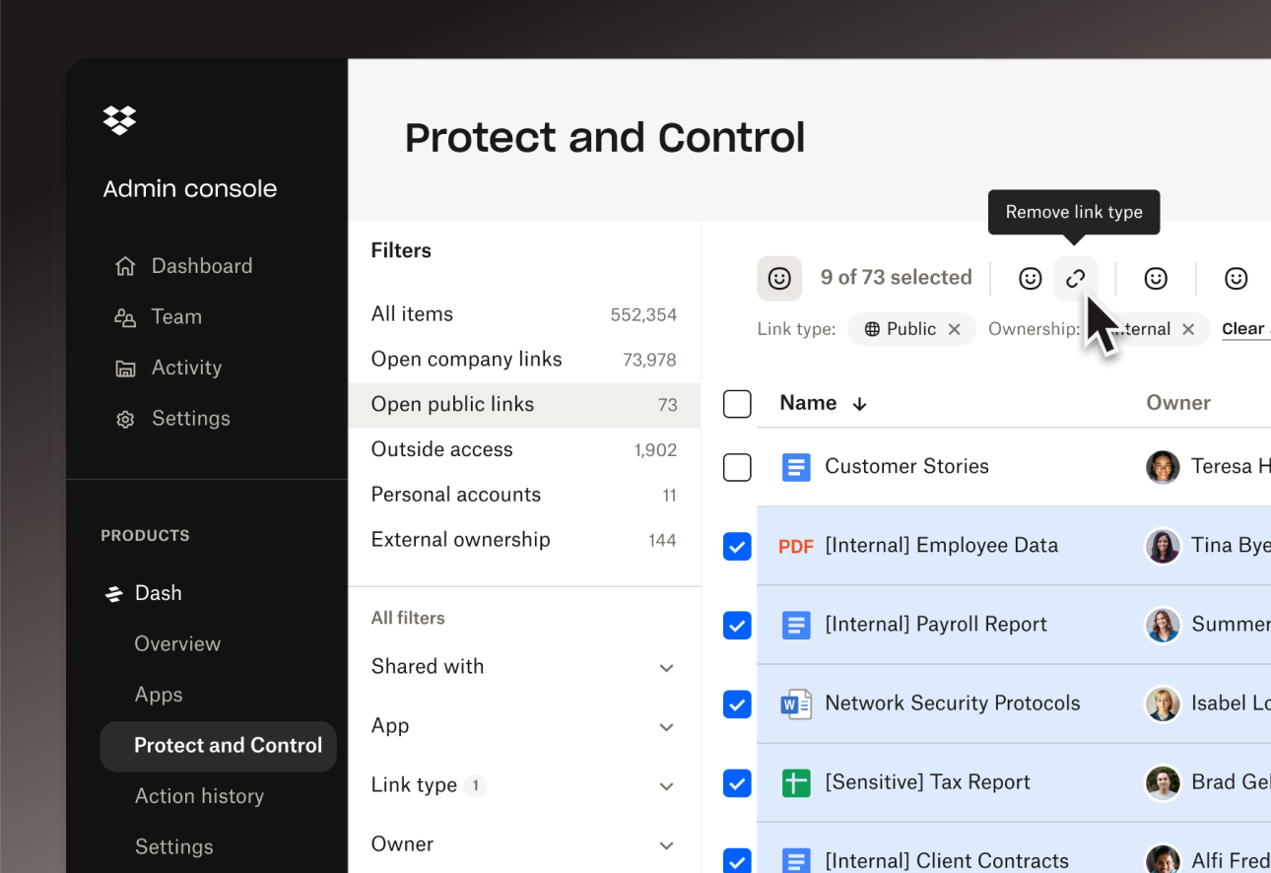The width and height of the screenshot is (1271, 873).
Task: Click the 552,354 count for All items
Action: click(643, 315)
